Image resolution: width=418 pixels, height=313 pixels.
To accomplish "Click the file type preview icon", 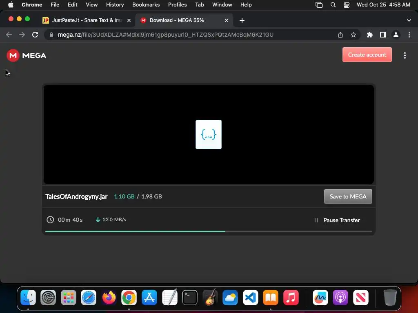I will 209,134.
